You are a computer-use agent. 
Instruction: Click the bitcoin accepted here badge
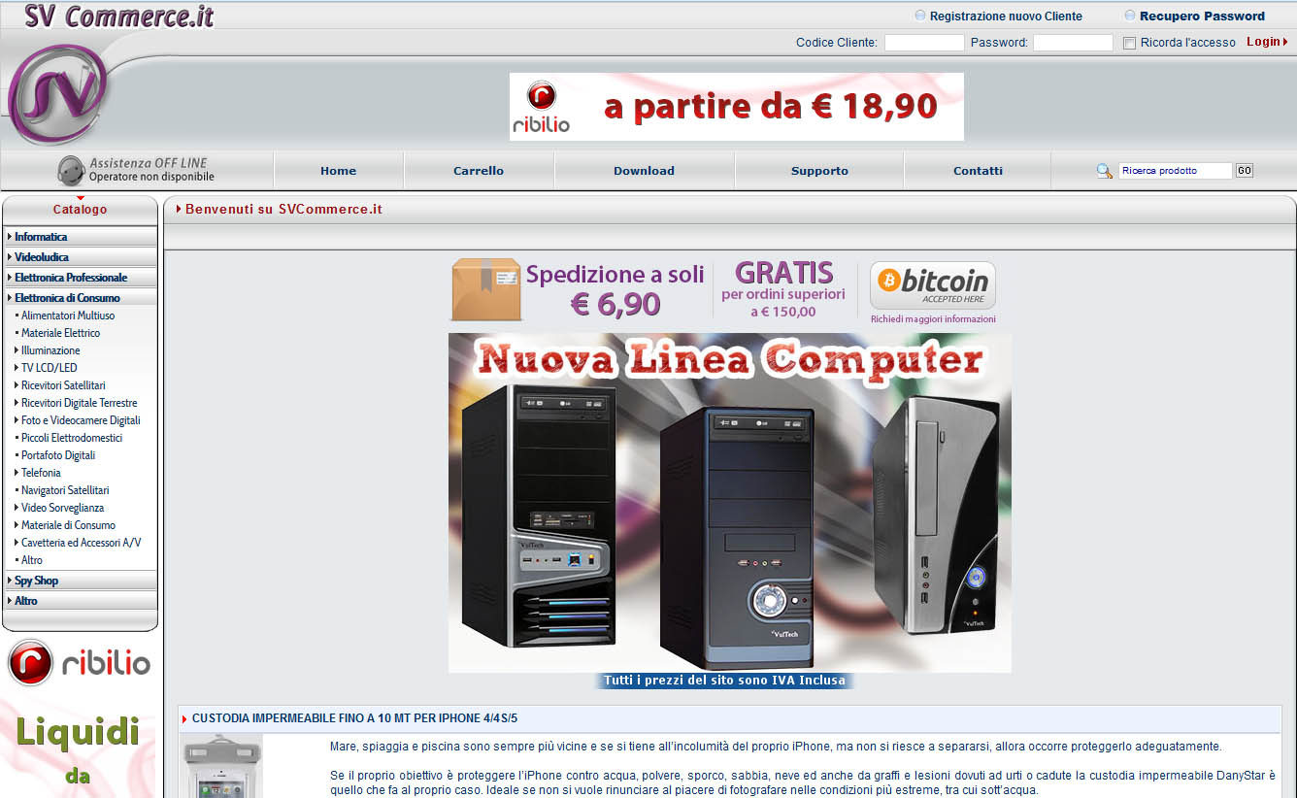[x=933, y=285]
